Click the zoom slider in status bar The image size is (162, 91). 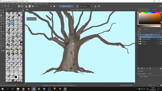(x=156, y=85)
